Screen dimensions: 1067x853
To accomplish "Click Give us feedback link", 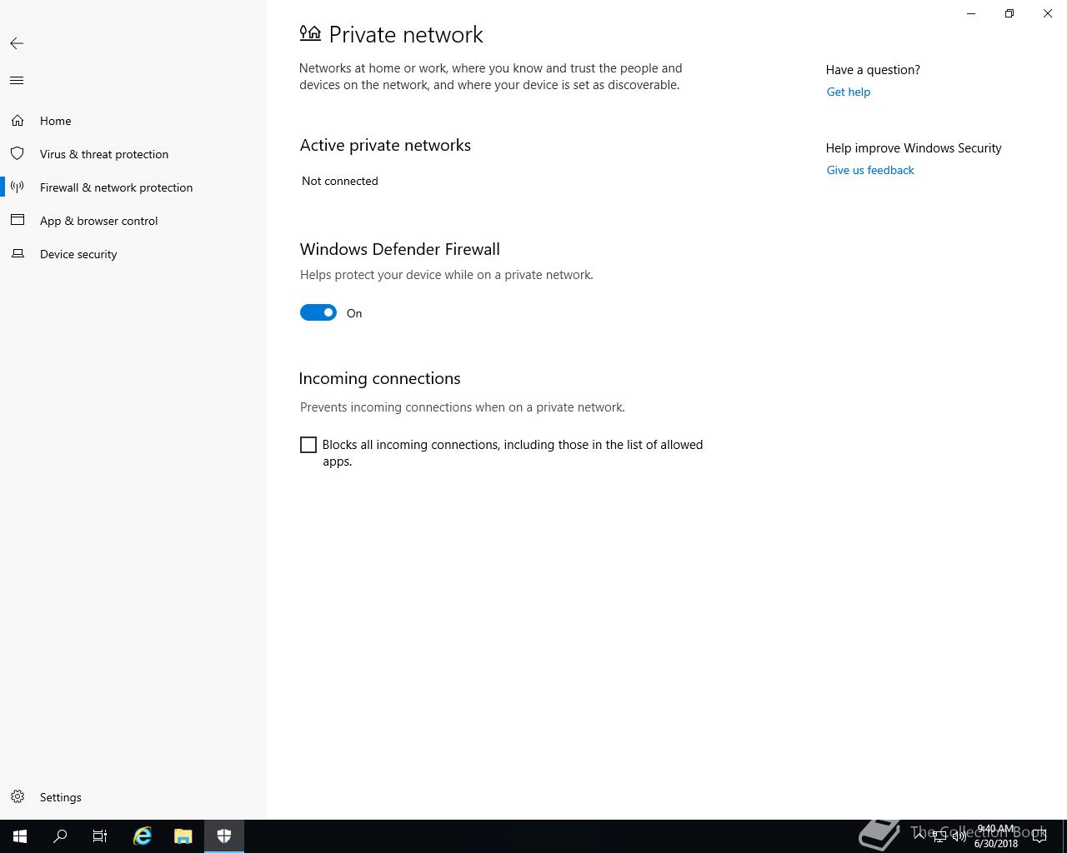I will pos(870,170).
